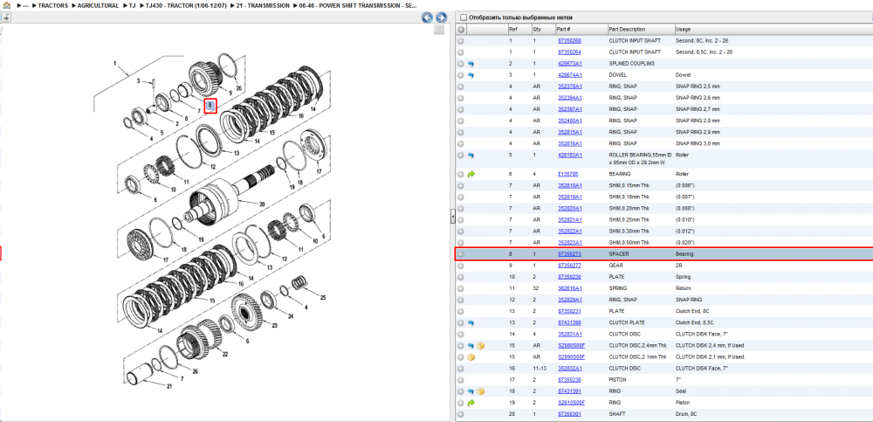Open the AGRICULTURAL breadcrumb

click(x=98, y=5)
